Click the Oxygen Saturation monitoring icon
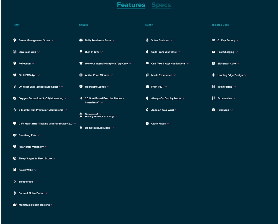 tap(15, 98)
